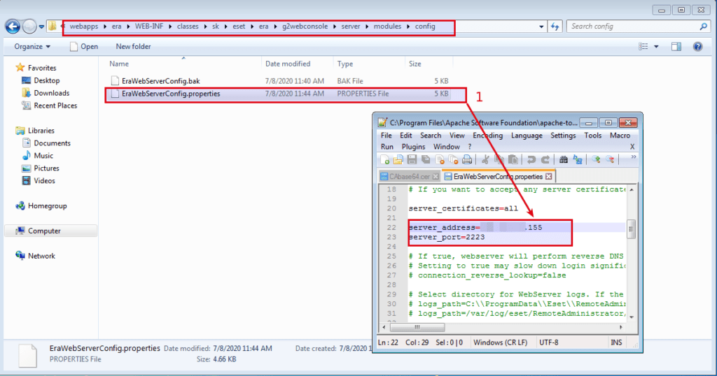Save the current file in Notepad++

[412, 160]
